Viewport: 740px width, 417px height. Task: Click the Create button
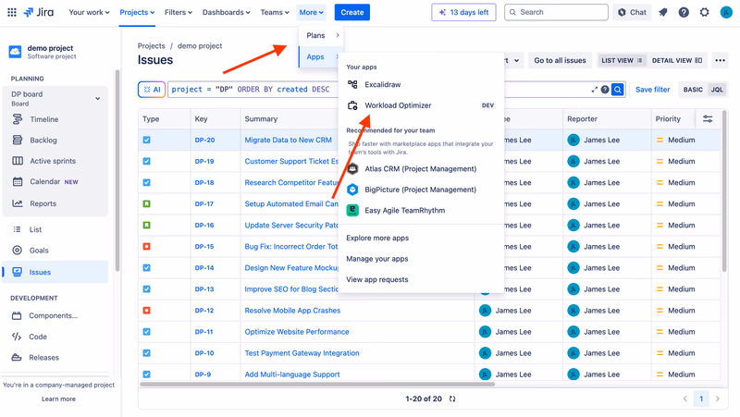[x=352, y=12]
